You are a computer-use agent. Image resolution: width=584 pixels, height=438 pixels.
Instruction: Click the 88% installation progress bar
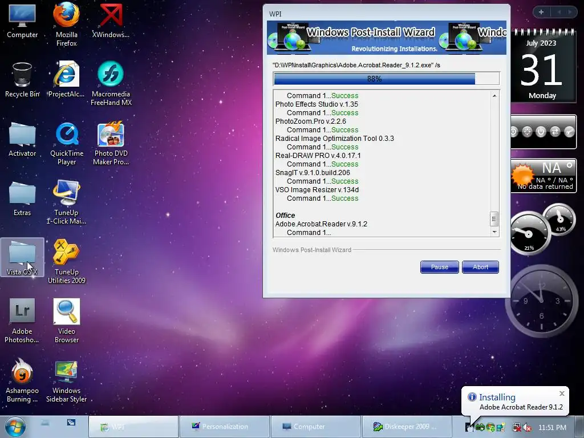pyautogui.click(x=386, y=79)
